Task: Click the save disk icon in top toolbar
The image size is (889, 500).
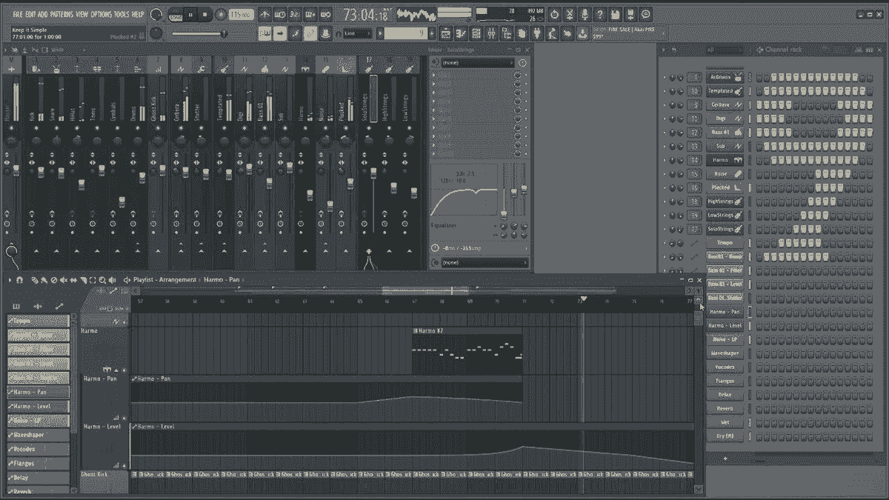Action: pos(615,14)
